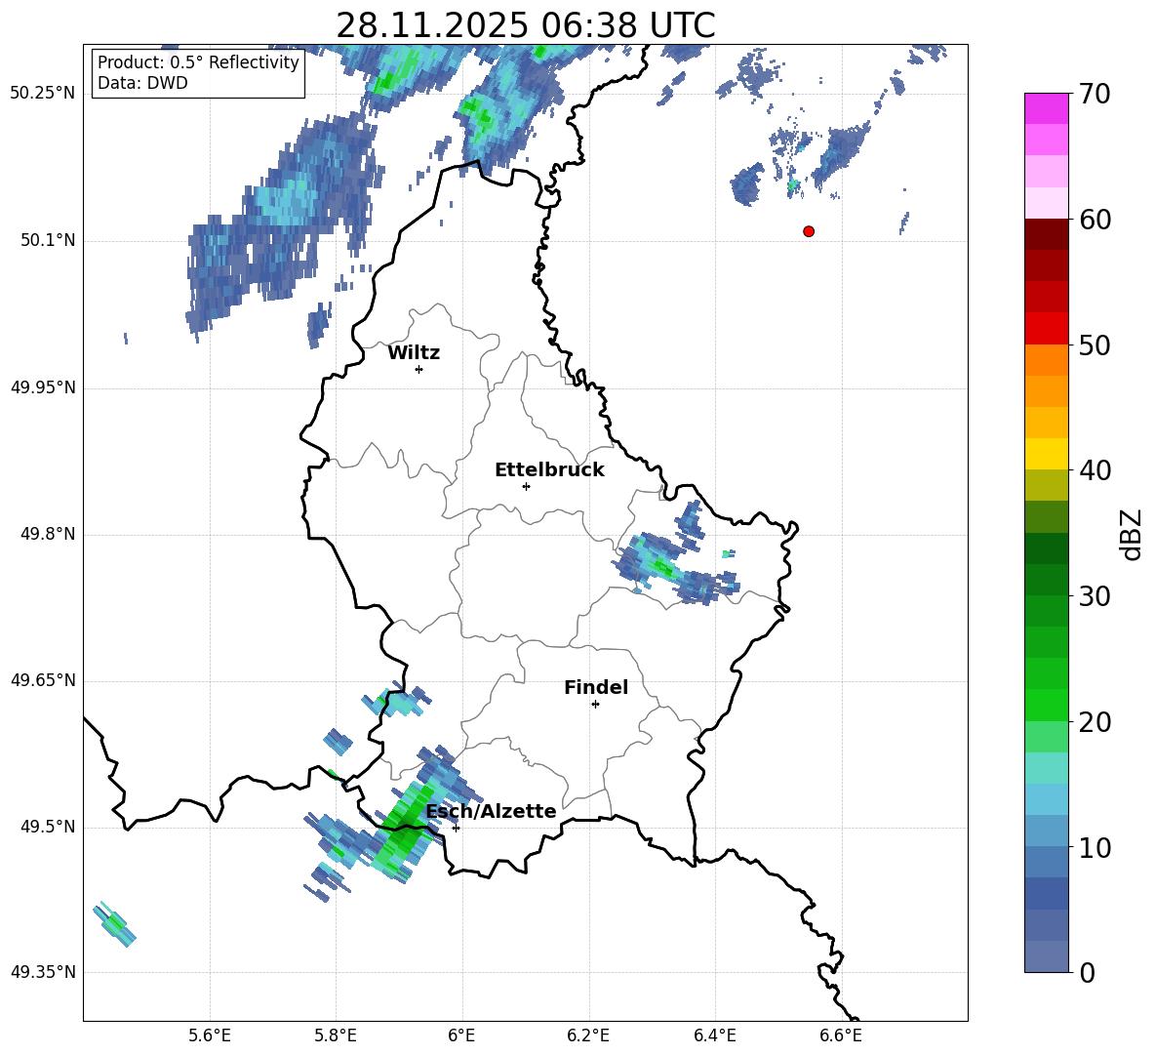1155x1055 pixels.
Task: Click the 5.8°E longitude label
Action: [336, 1035]
